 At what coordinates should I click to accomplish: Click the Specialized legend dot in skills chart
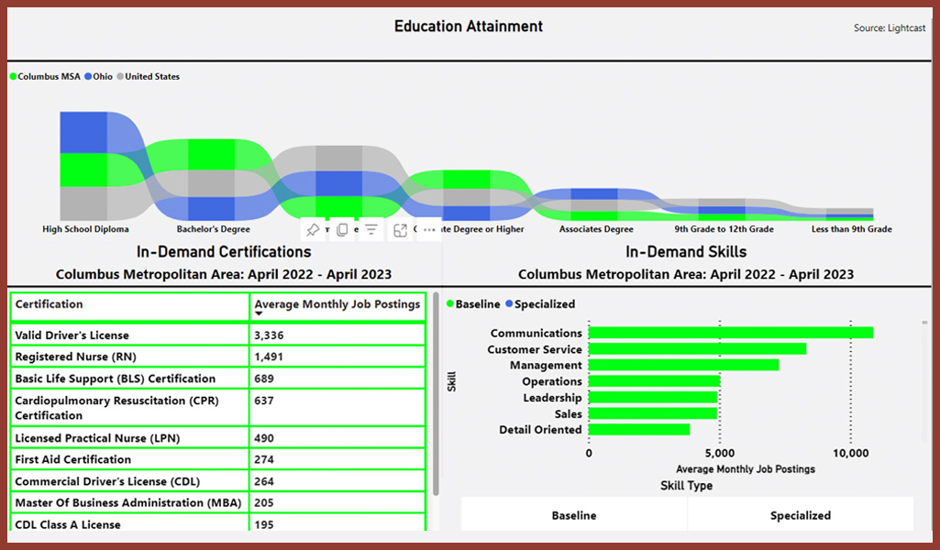tap(509, 303)
